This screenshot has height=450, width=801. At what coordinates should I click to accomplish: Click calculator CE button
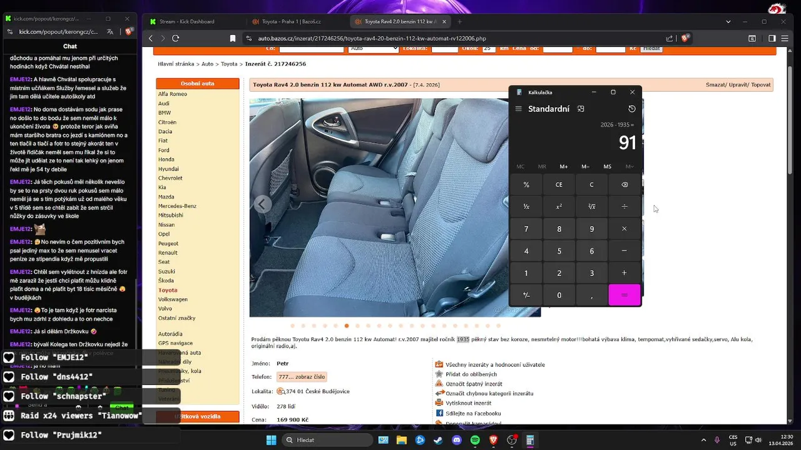(x=559, y=185)
